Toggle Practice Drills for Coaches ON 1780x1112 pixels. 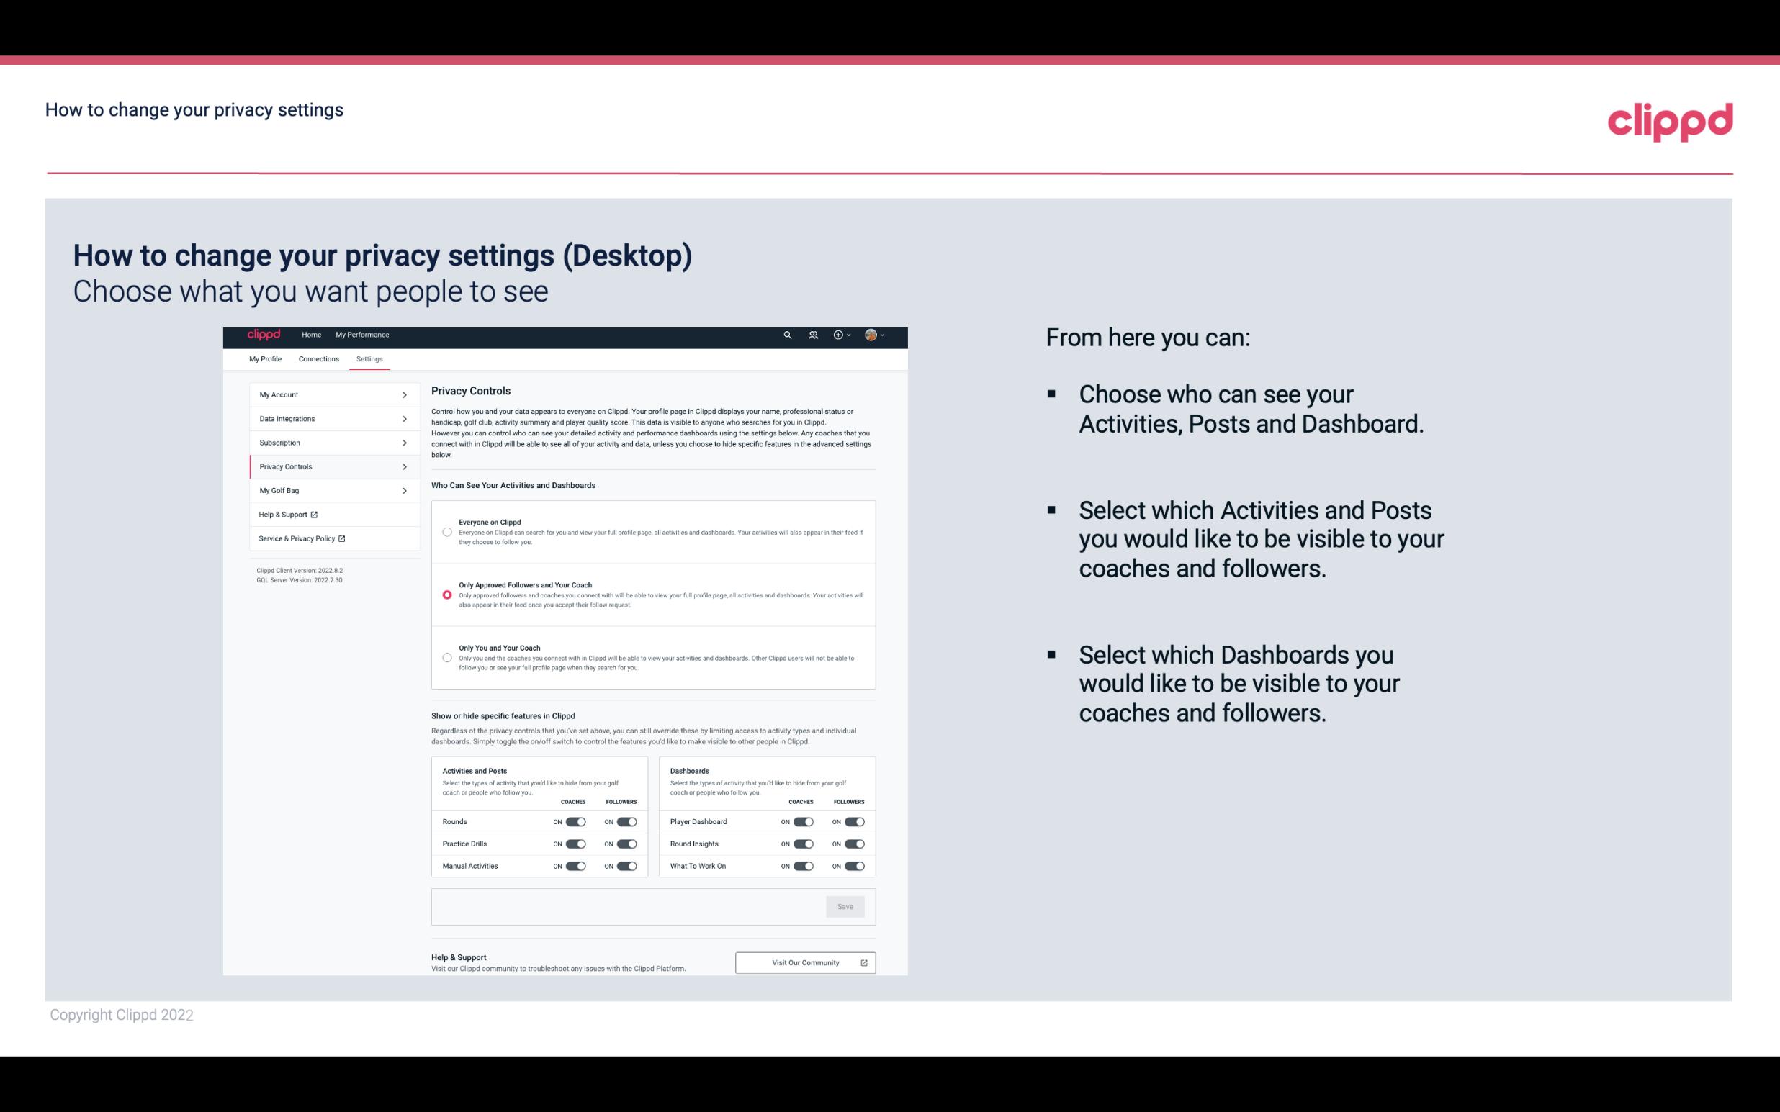coord(575,844)
